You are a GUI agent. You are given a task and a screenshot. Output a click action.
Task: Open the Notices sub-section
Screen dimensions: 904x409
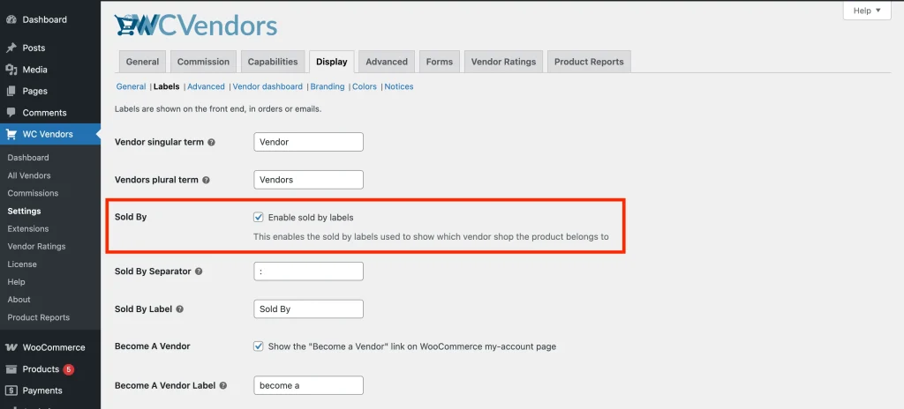pyautogui.click(x=399, y=86)
